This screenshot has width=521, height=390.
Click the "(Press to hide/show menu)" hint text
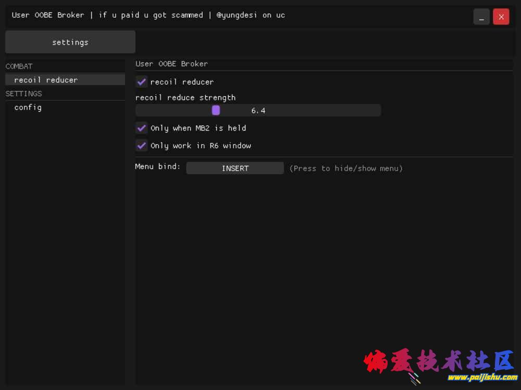[346, 168]
